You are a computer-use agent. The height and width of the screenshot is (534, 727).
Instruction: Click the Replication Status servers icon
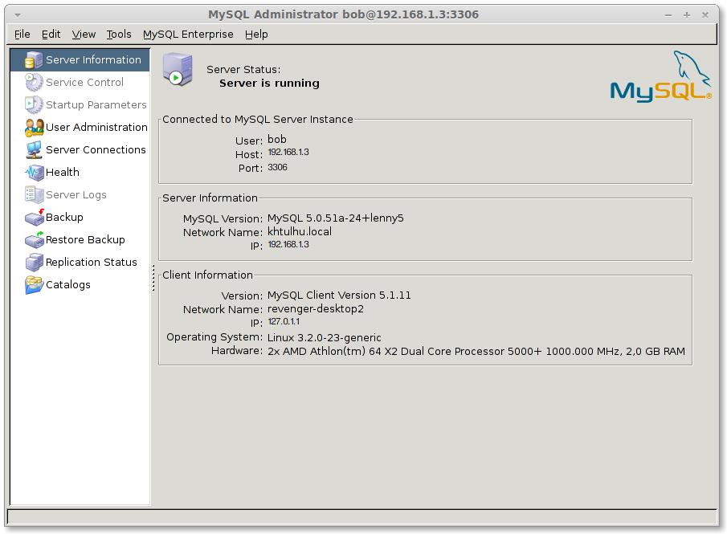pyautogui.click(x=34, y=263)
